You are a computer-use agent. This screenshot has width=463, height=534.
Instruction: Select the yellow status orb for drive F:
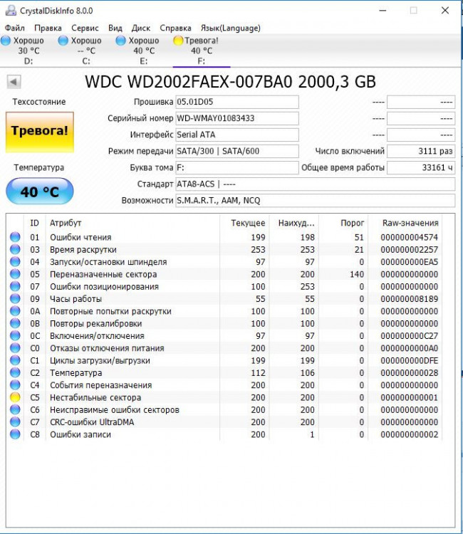pos(178,41)
